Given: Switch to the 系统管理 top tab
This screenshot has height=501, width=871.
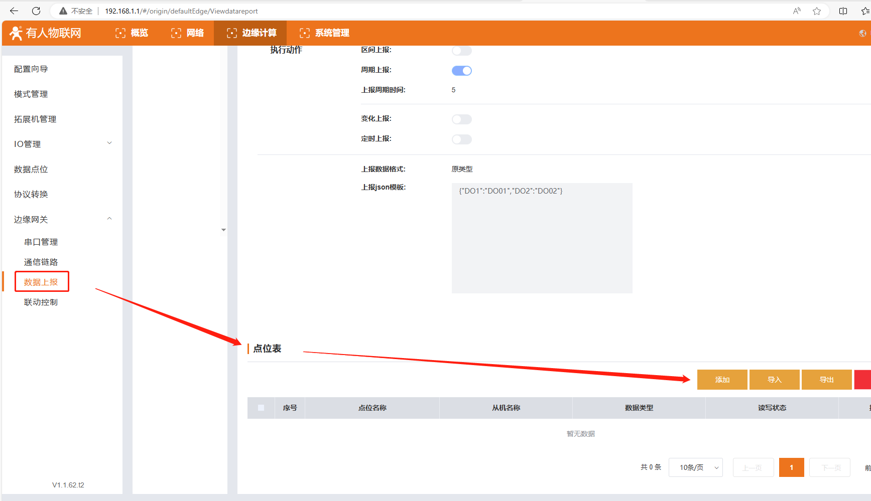Looking at the screenshot, I should (325, 33).
